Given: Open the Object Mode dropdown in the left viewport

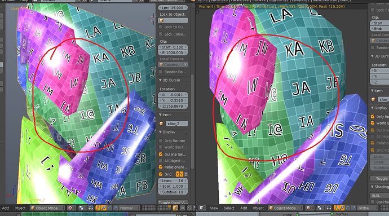Looking at the screenshot, I should pyautogui.click(x=47, y=208).
